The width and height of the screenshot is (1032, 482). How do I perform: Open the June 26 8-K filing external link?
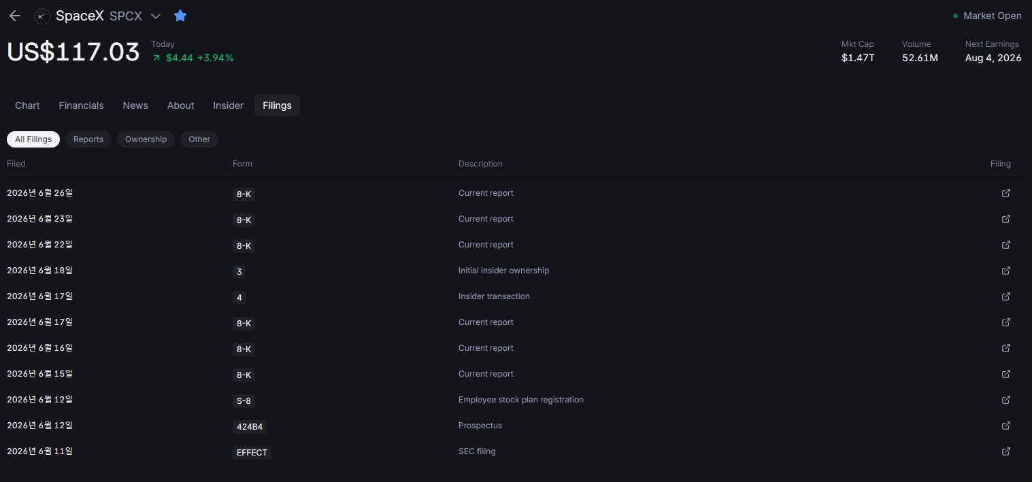coord(1006,193)
